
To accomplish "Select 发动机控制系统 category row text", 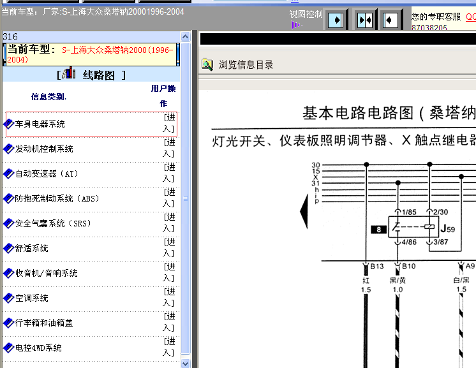I will (x=44, y=149).
